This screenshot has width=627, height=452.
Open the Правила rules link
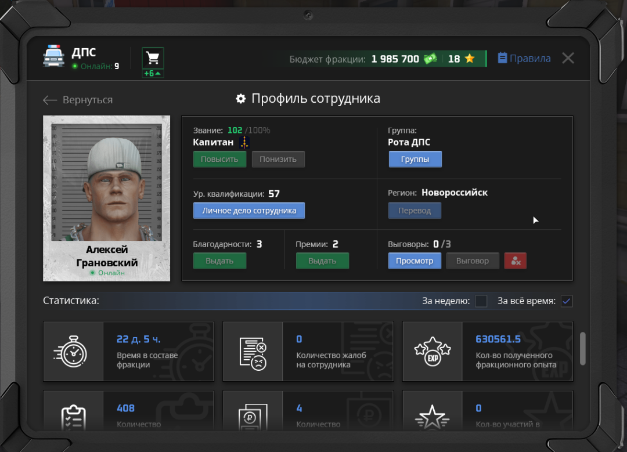(524, 58)
